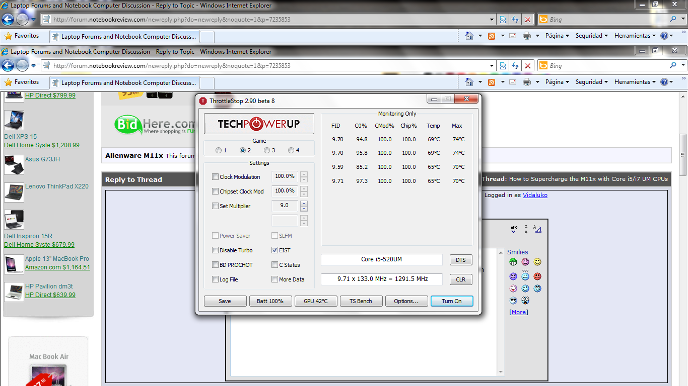
Task: Tick the C States checkbox
Action: pos(275,265)
